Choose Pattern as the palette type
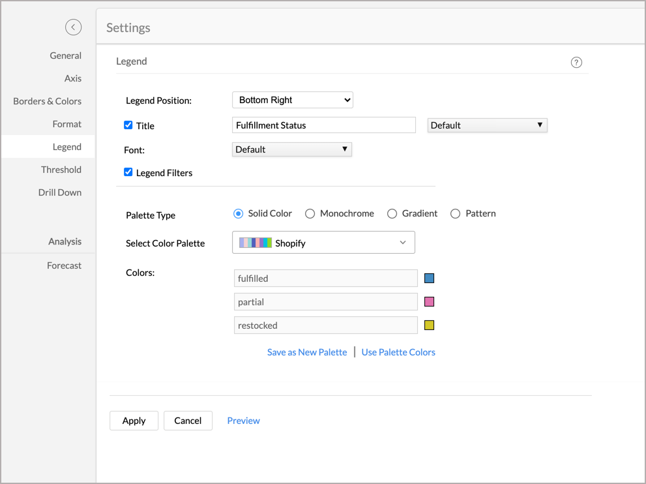This screenshot has width=646, height=484. pyautogui.click(x=455, y=213)
